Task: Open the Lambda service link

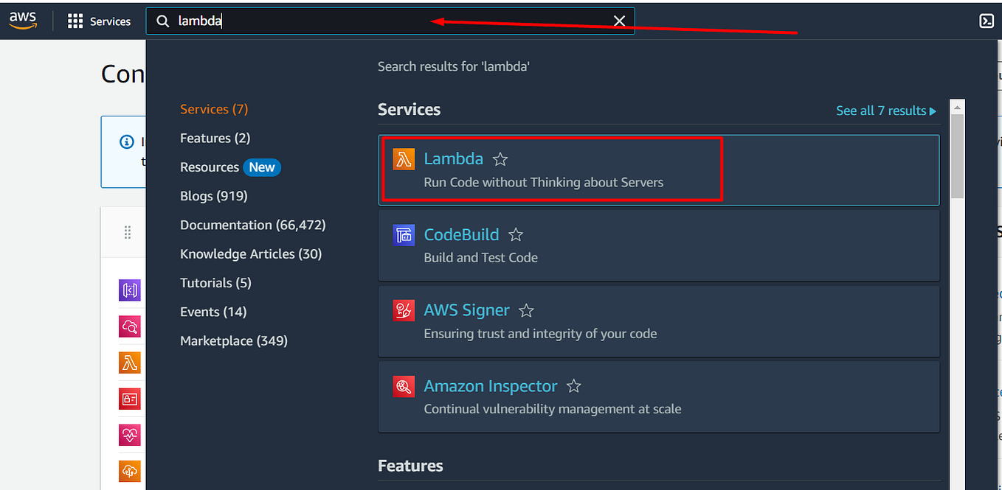Action: [x=453, y=158]
